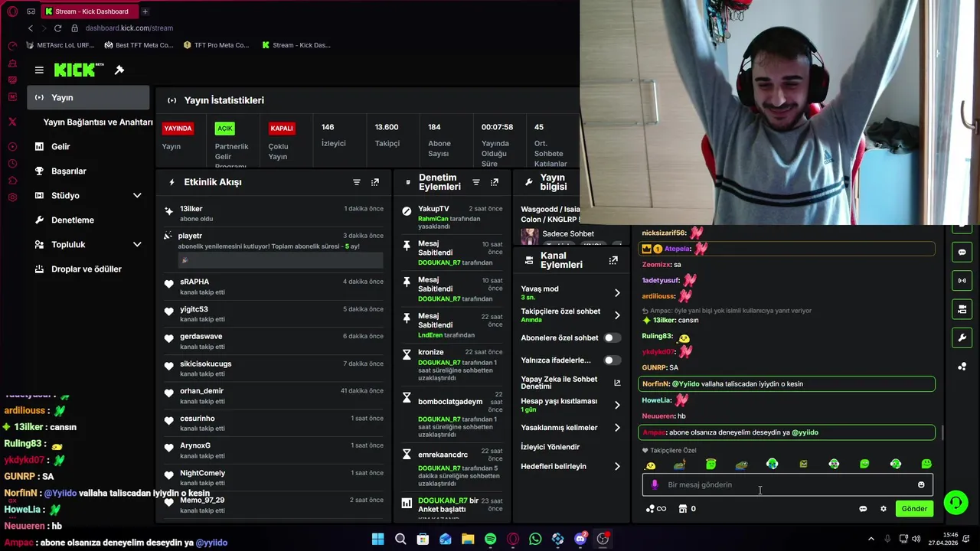980x551 pixels.
Task: Click the Sadece Sohbet category
Action: (x=568, y=234)
